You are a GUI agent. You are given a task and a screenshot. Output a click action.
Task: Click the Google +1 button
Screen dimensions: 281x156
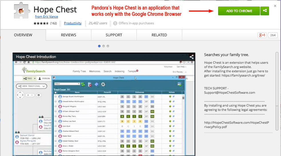tap(262, 35)
